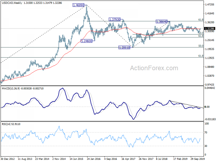This screenshot has width=216, height=162.
Task: Click the 1.02870 price axis value
Action: click(210, 76)
